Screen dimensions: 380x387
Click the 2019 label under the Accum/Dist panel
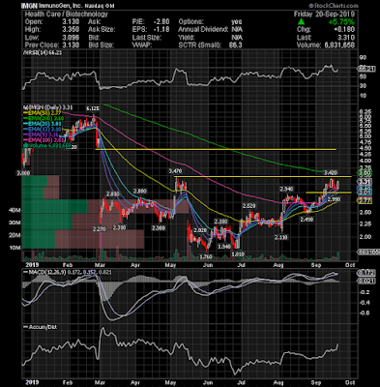[32, 382]
